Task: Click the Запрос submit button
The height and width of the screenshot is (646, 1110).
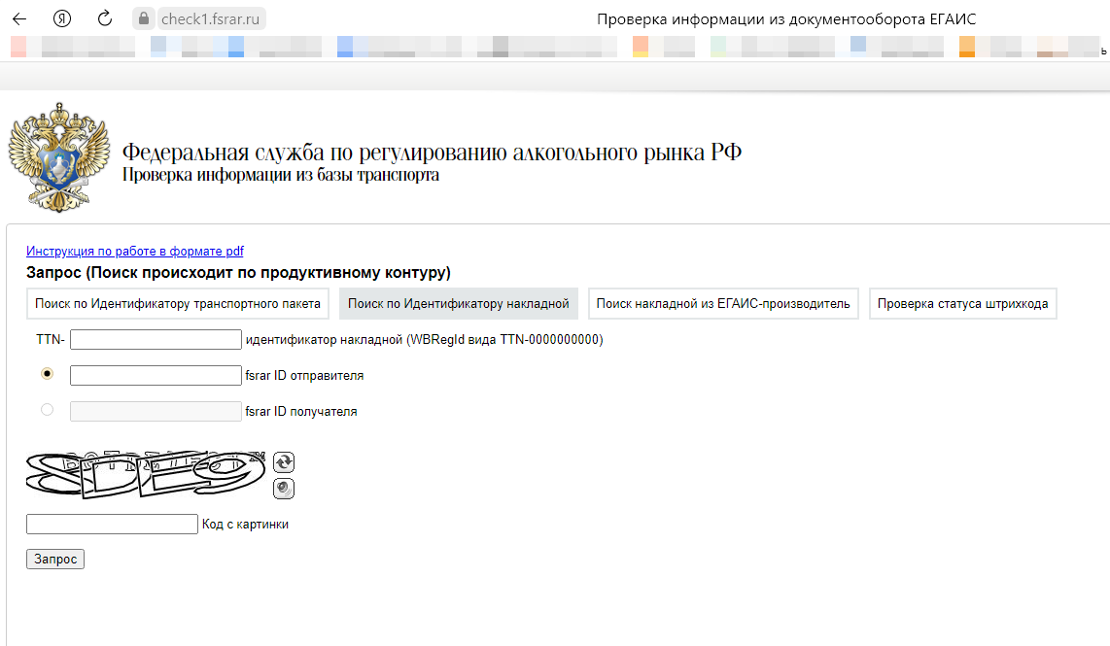Action: point(54,559)
